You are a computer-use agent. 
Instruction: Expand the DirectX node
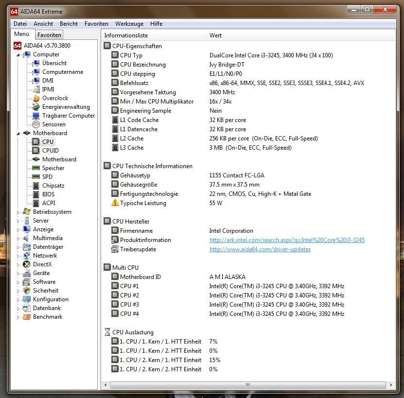18,265
